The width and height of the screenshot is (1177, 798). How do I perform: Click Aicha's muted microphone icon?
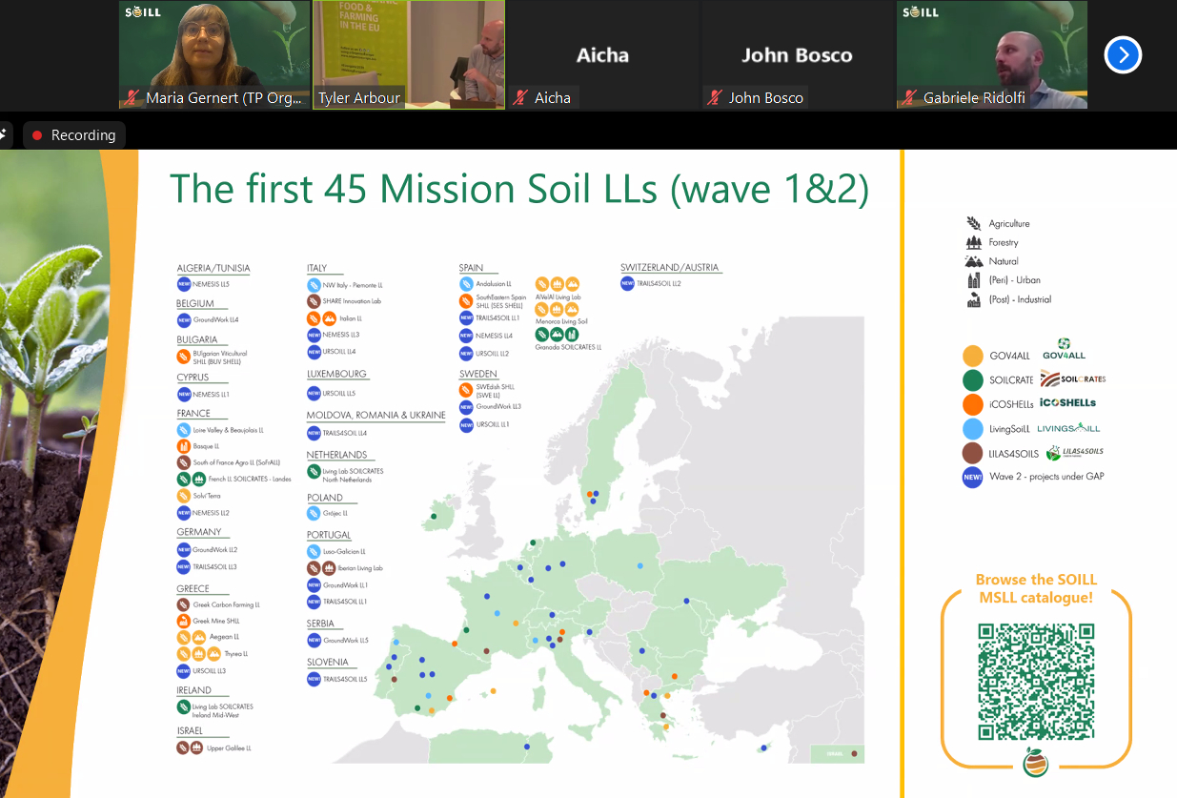pos(520,98)
